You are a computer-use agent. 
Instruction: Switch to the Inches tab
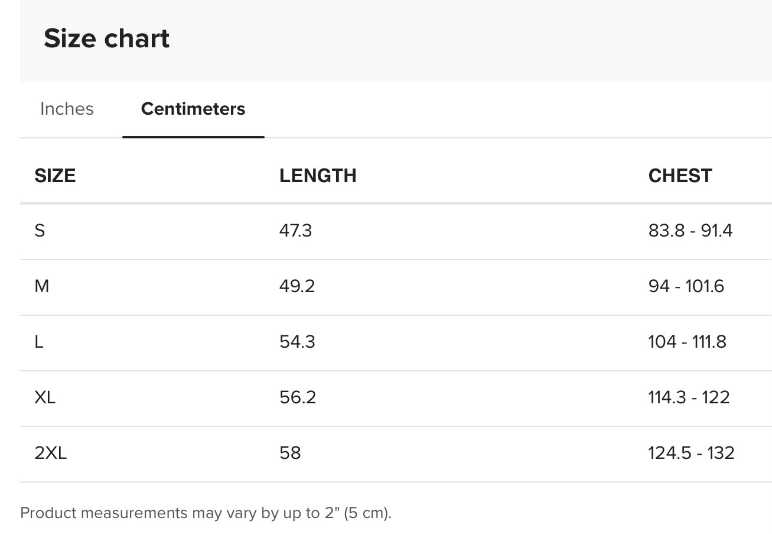(x=67, y=109)
